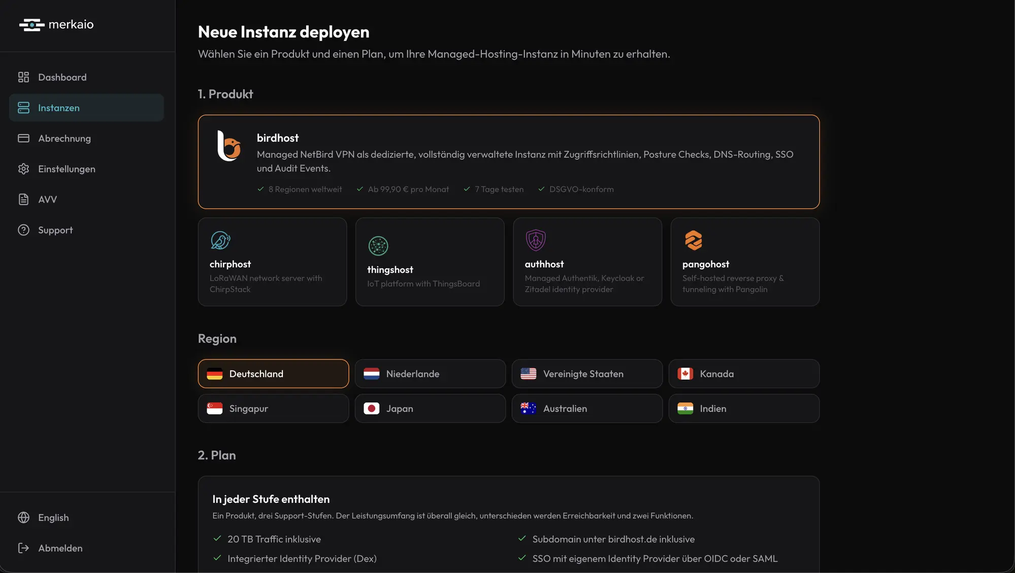Screen dimensions: 1015x573
Task: Click the '1. Produkt' section heading
Action: click(x=225, y=94)
